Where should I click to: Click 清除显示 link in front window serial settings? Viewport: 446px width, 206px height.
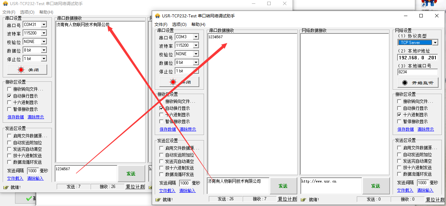click(x=188, y=129)
